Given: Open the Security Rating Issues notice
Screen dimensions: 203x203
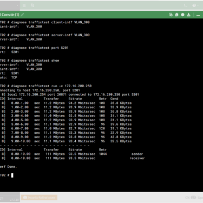Looking at the screenshot, I should 39,198.
